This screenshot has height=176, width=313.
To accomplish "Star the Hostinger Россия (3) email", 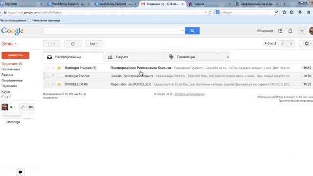I will point(53,68).
